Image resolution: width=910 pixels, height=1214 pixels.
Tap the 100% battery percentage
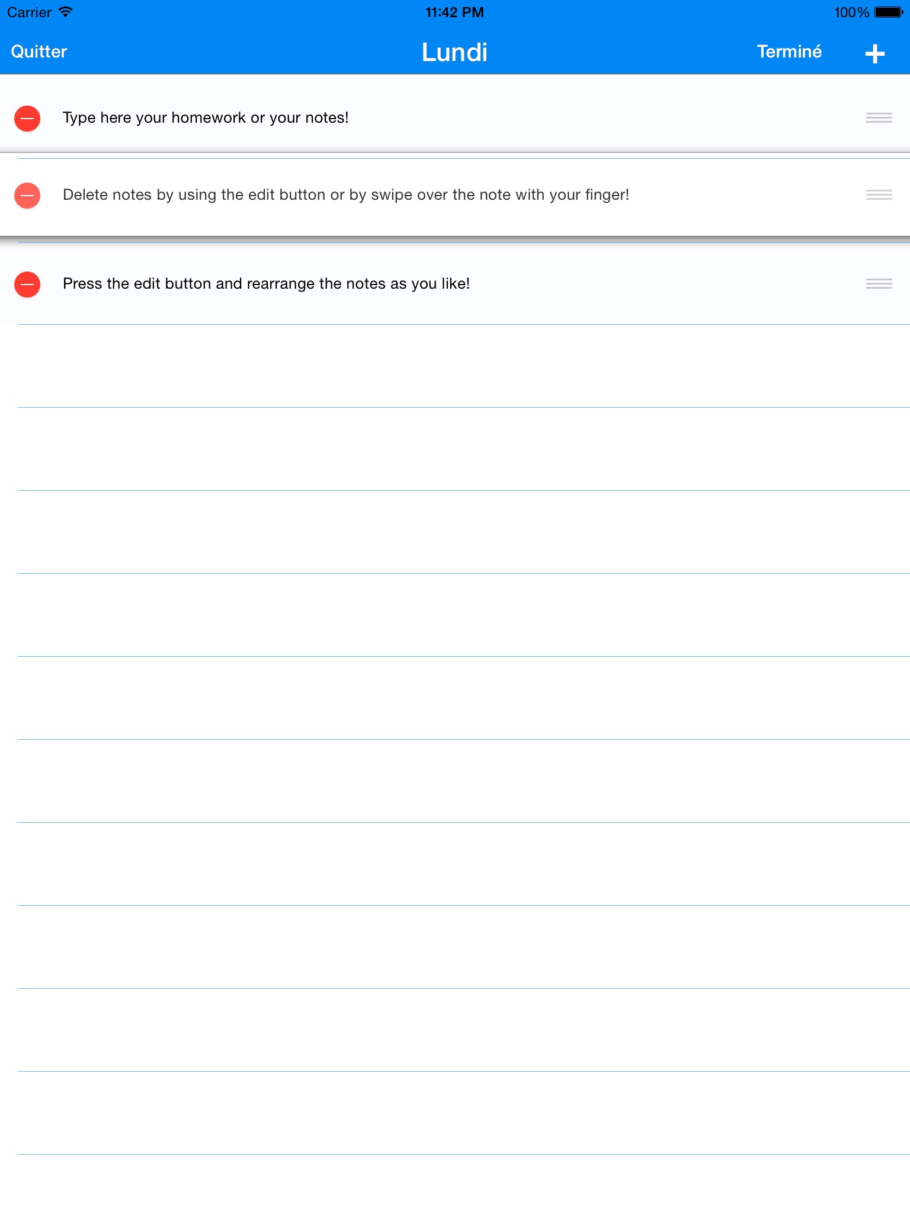pos(851,12)
